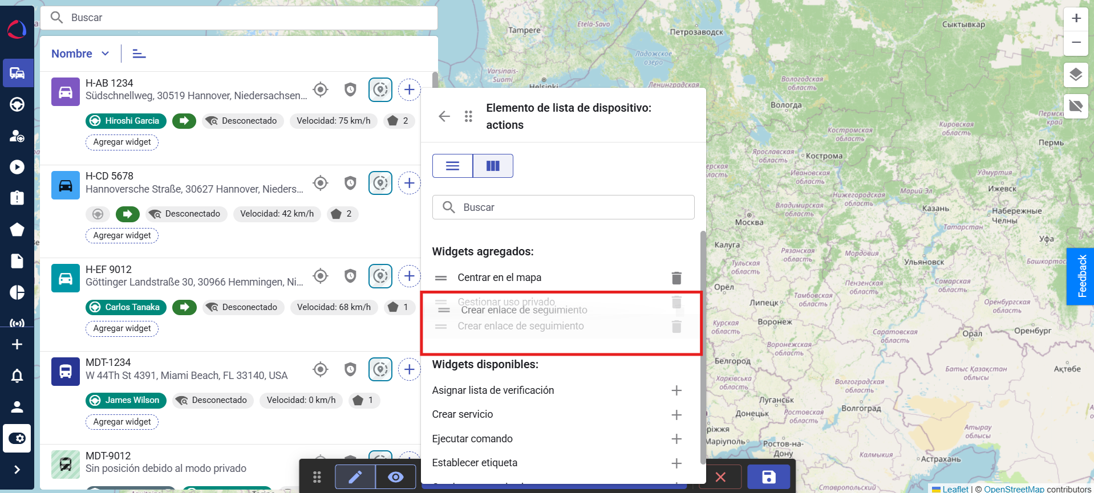Click the tracking link icon for H-EF 9012

(x=380, y=276)
